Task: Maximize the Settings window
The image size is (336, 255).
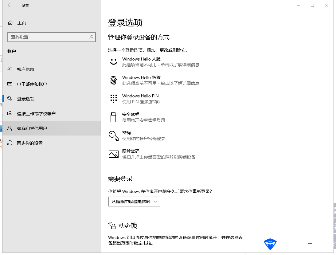Action: pyautogui.click(x=312, y=5)
